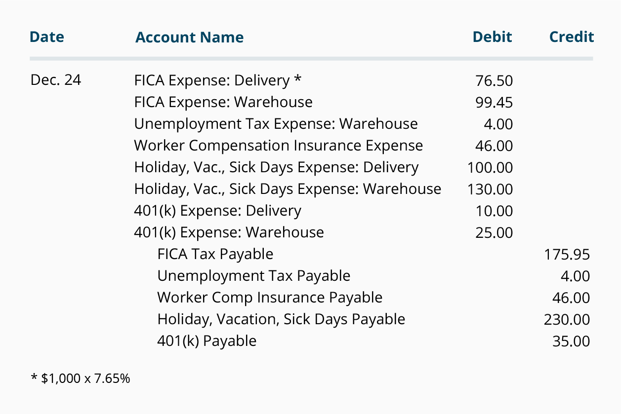Image resolution: width=621 pixels, height=414 pixels.
Task: Select Unemployment Tax Expense: Warehouse account
Action: click(276, 124)
